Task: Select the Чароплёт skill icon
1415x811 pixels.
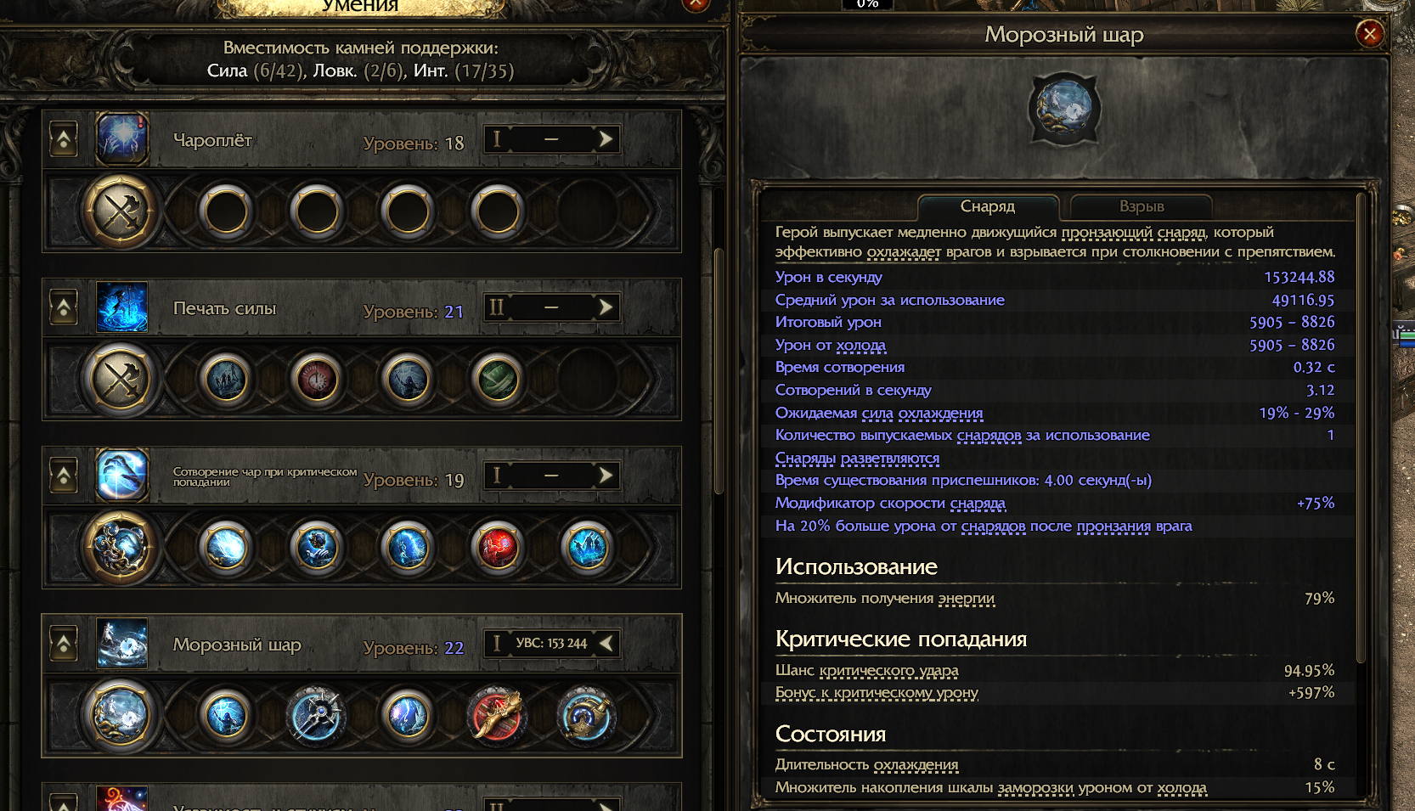Action: pyautogui.click(x=122, y=138)
